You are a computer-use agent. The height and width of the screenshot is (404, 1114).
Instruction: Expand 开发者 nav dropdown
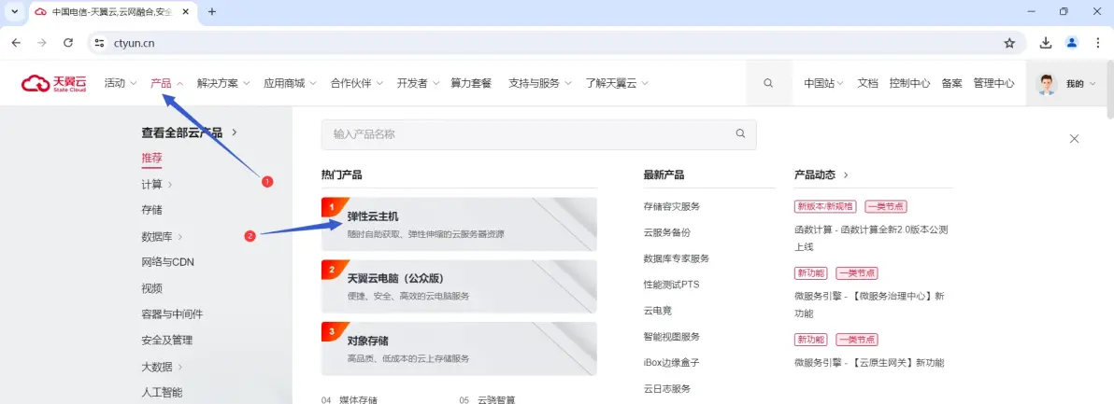pos(419,83)
